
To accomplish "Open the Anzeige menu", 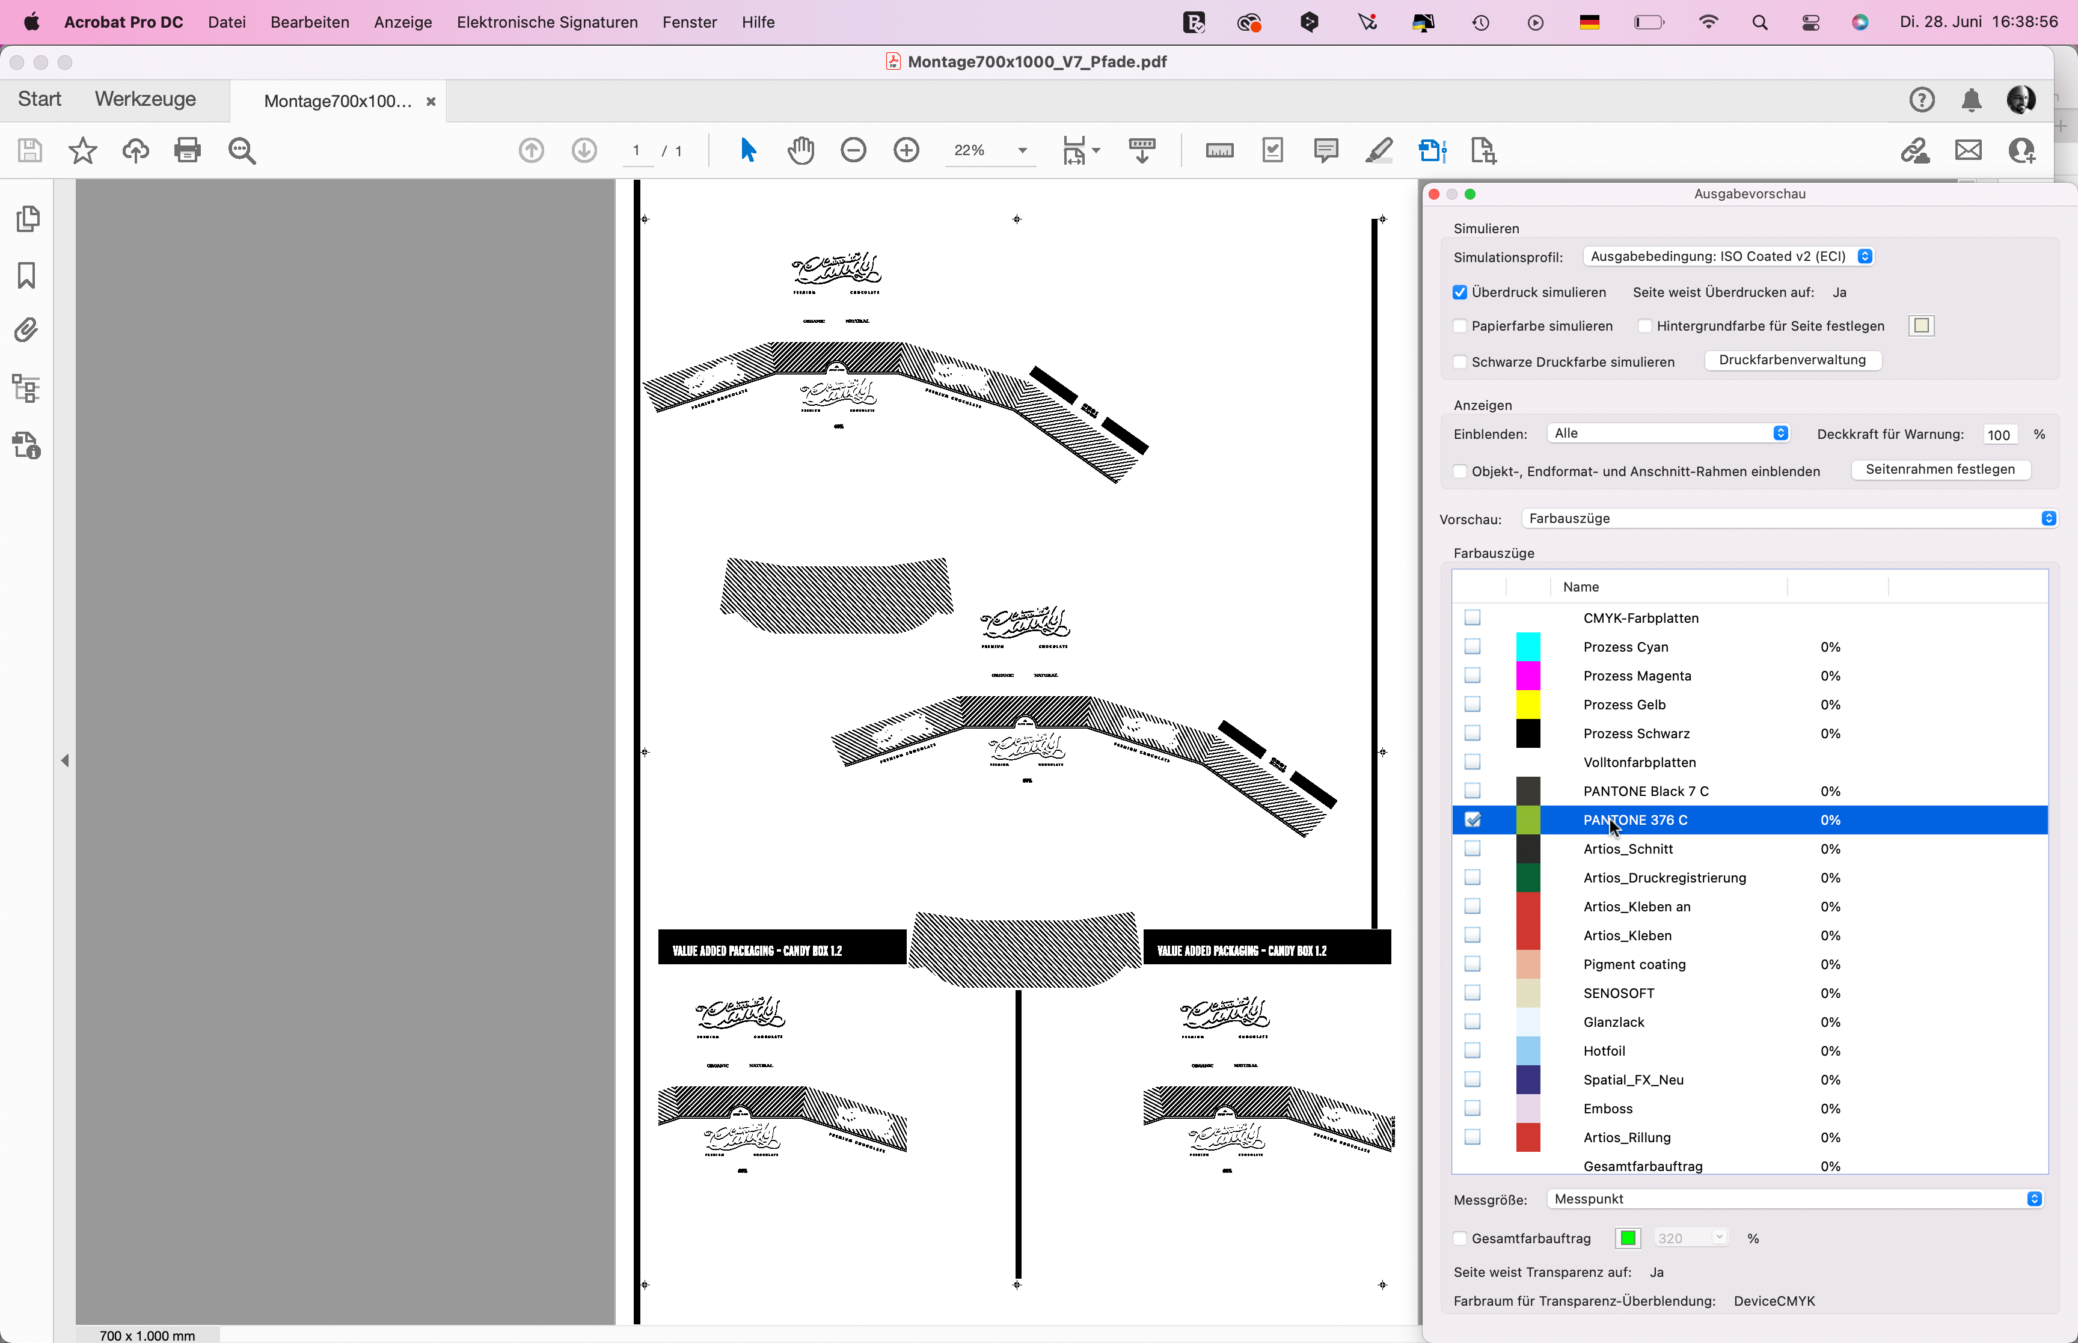I will pyautogui.click(x=403, y=23).
